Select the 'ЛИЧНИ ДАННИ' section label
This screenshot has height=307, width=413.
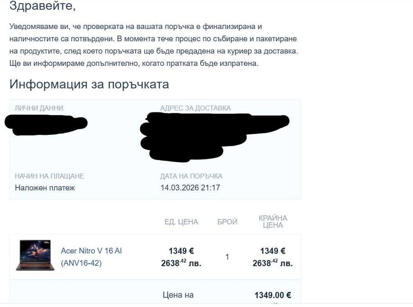[39, 108]
